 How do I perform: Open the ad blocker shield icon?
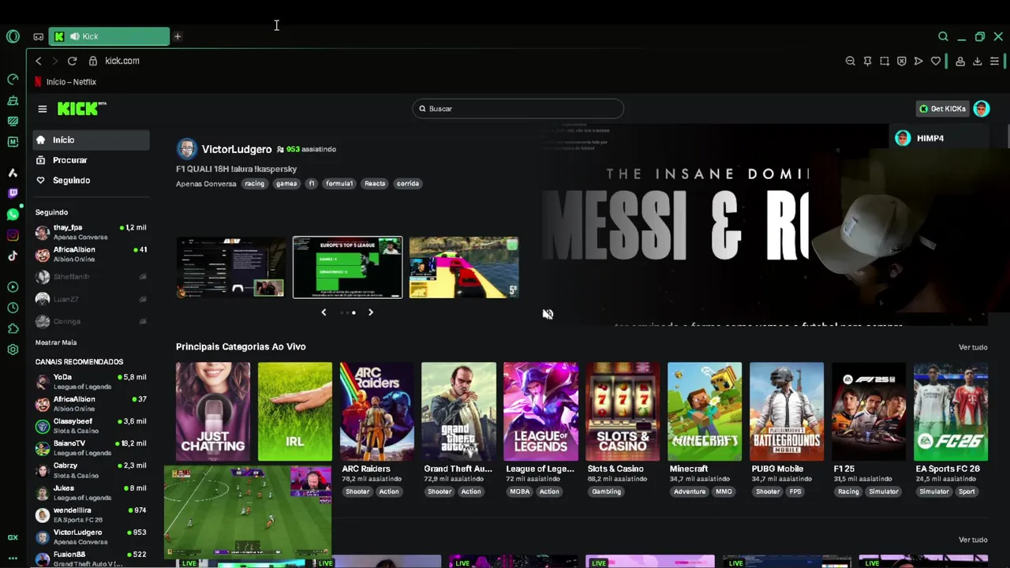coord(902,61)
